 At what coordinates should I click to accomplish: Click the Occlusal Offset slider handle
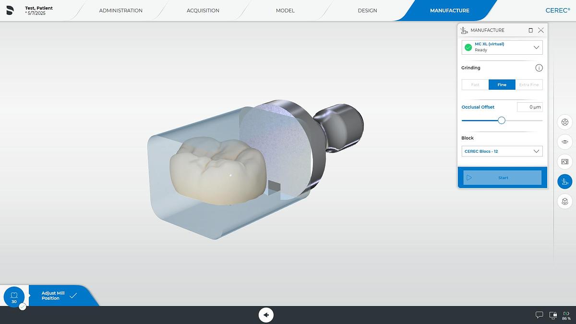tap(502, 120)
